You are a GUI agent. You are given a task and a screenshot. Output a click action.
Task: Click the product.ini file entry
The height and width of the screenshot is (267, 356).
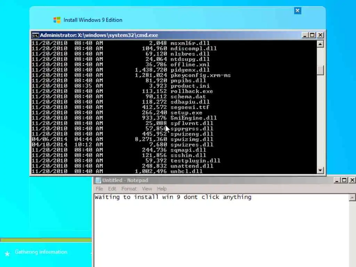[x=190, y=86]
